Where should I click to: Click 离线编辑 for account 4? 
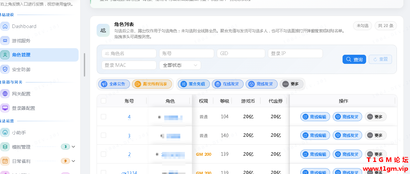(315, 117)
